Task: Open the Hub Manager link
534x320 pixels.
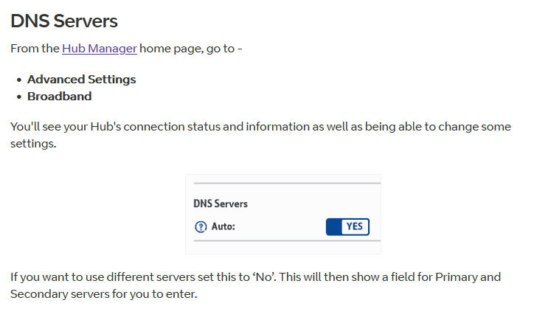Action: click(99, 49)
